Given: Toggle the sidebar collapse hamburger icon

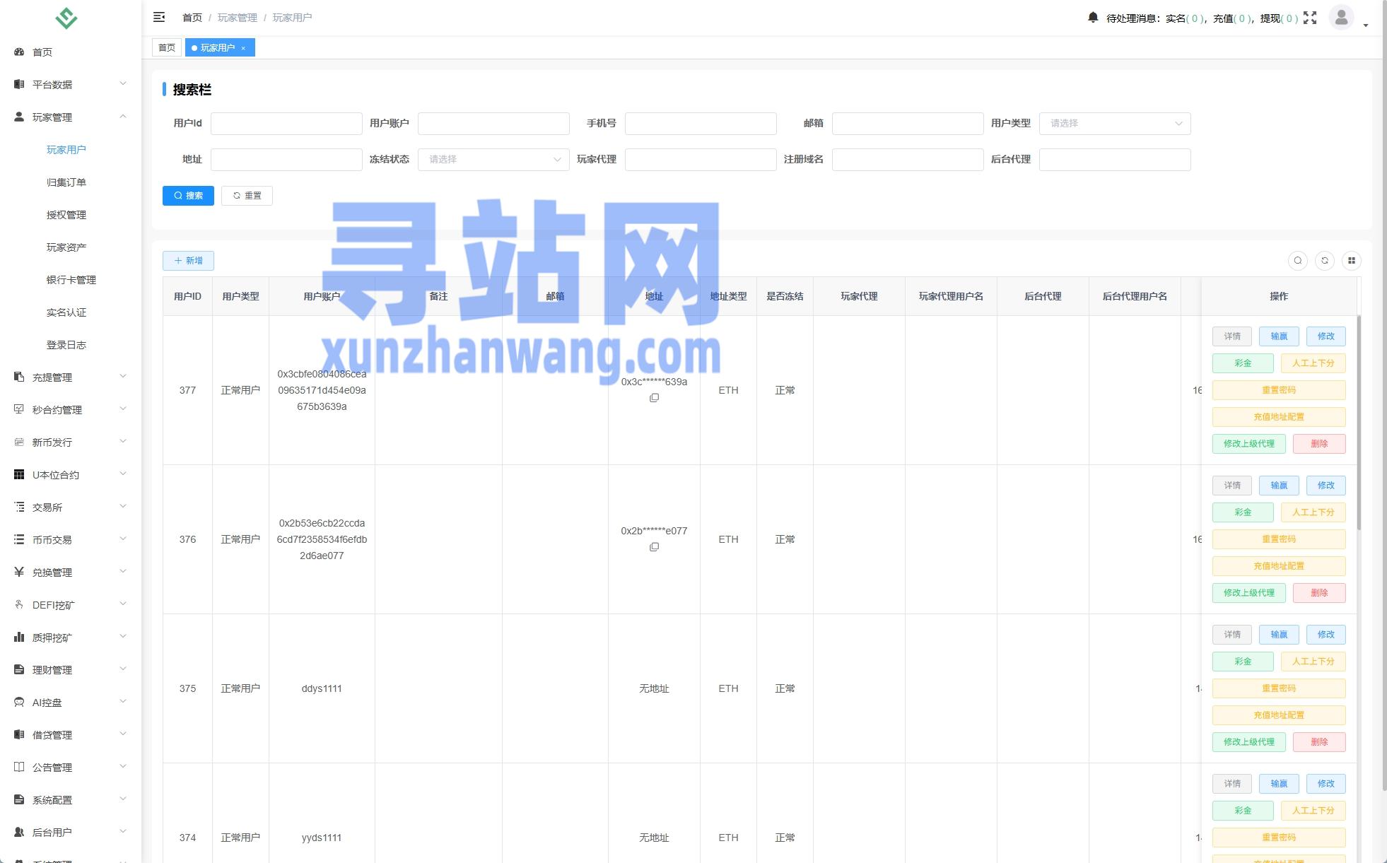Looking at the screenshot, I should pos(159,17).
